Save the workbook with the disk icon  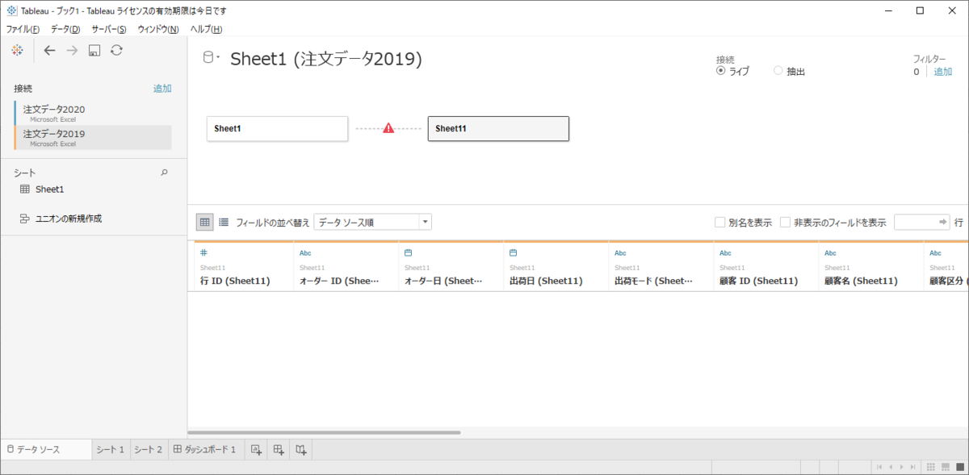pos(94,51)
